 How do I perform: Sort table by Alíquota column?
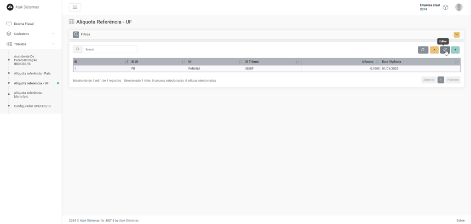click(367, 62)
